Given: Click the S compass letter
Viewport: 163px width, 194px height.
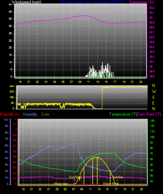Looking at the screenshot, I should pos(153,98).
